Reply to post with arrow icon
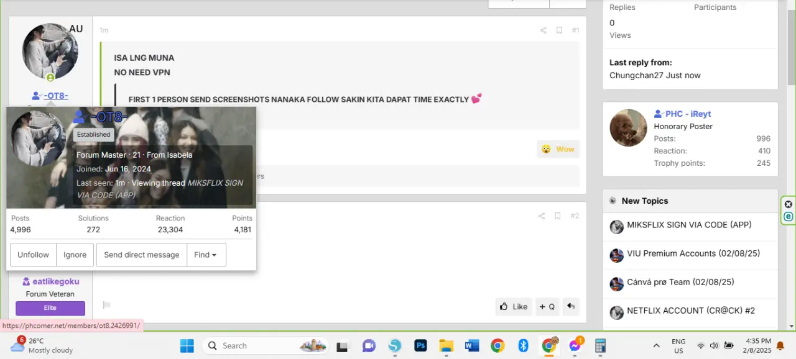The width and height of the screenshot is (796, 359). (571, 306)
